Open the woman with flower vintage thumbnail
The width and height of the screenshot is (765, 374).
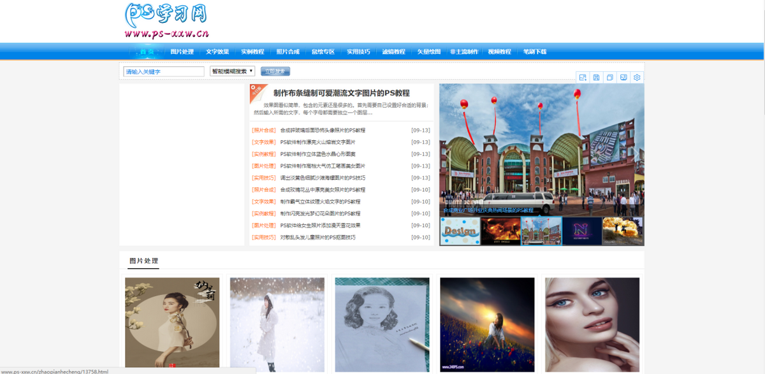[x=172, y=324]
